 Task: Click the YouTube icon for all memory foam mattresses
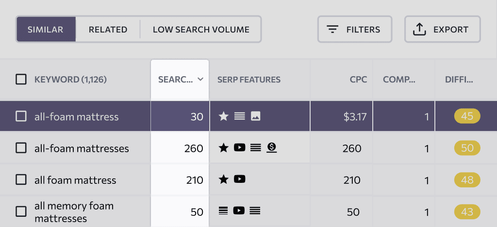[x=239, y=211]
